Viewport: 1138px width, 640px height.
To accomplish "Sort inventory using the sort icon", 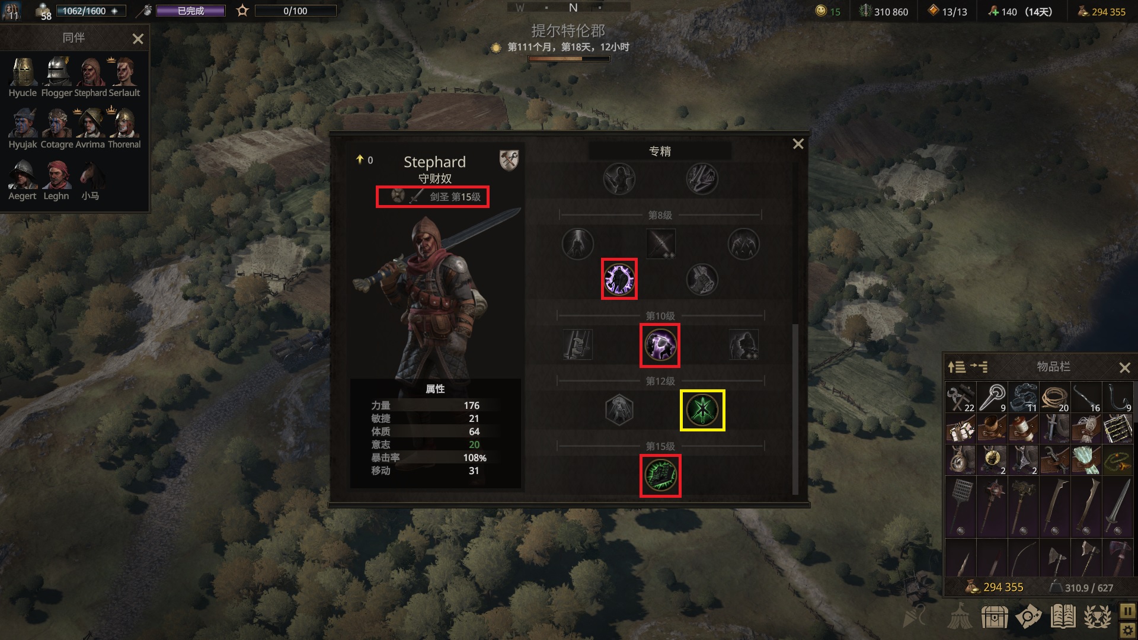I will tap(956, 367).
